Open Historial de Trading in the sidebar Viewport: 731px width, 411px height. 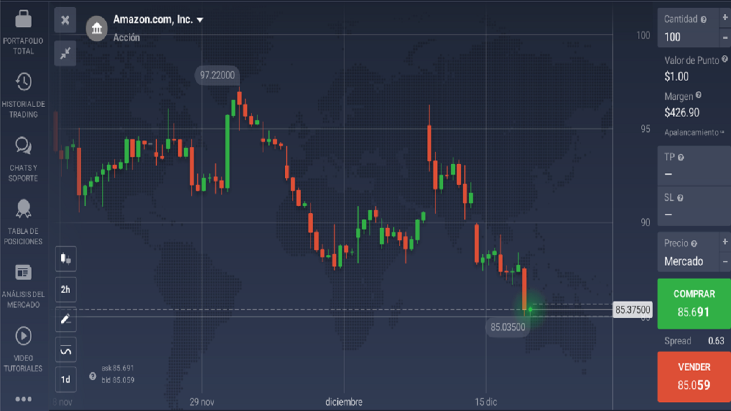[x=23, y=82]
